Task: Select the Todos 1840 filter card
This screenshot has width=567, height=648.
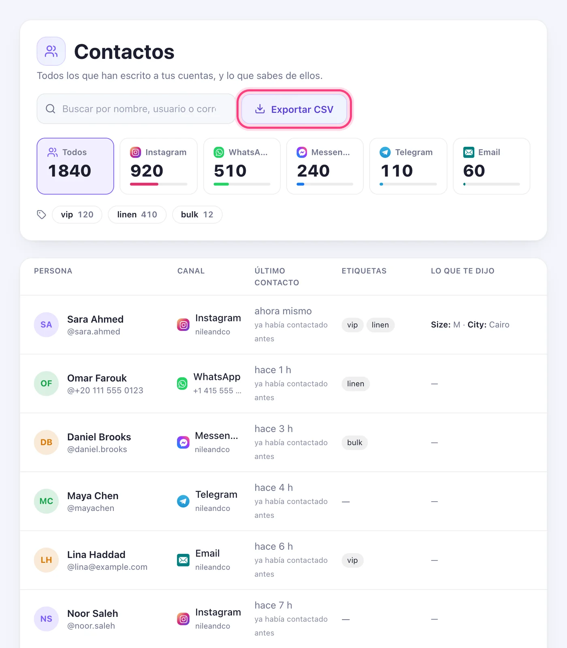Action: tap(75, 166)
